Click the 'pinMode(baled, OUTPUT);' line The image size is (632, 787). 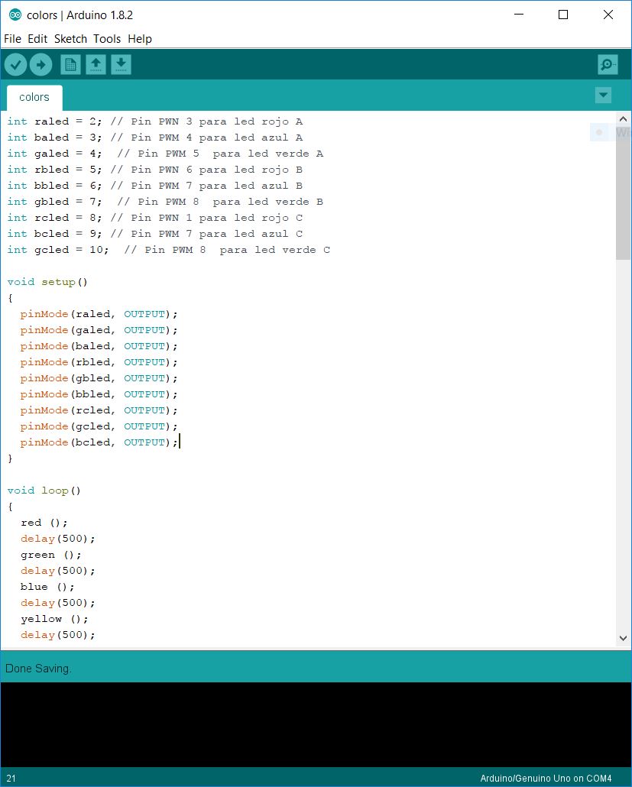click(x=99, y=346)
